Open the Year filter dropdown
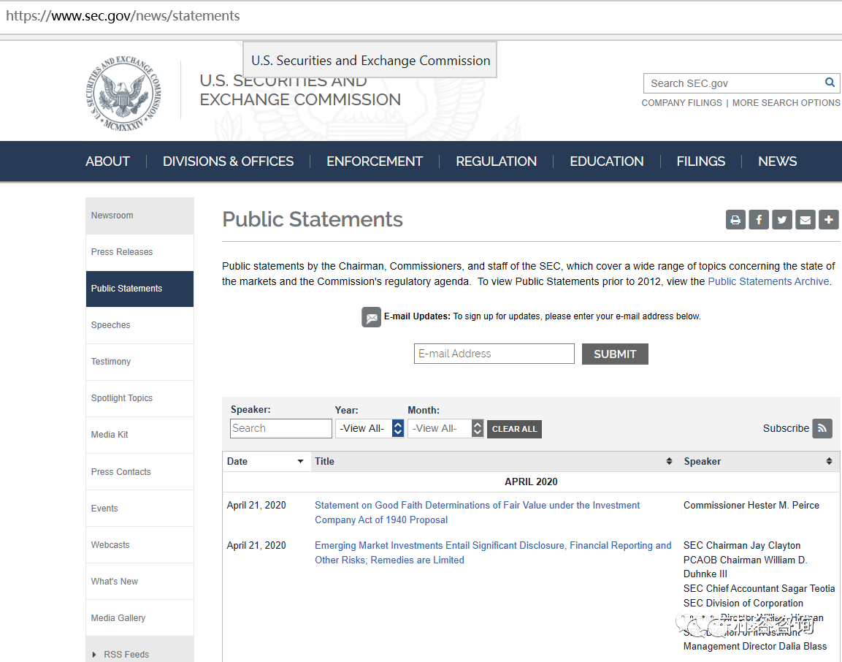This screenshot has width=842, height=662. pos(370,428)
